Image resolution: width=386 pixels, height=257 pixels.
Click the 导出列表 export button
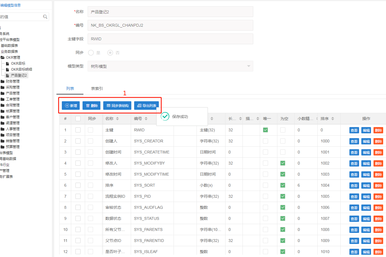point(146,106)
